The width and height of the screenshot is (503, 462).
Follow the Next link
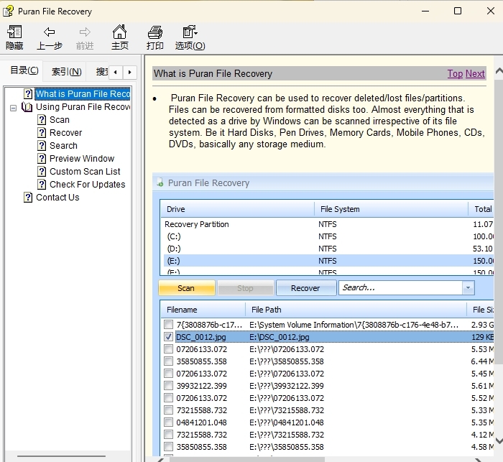point(475,73)
